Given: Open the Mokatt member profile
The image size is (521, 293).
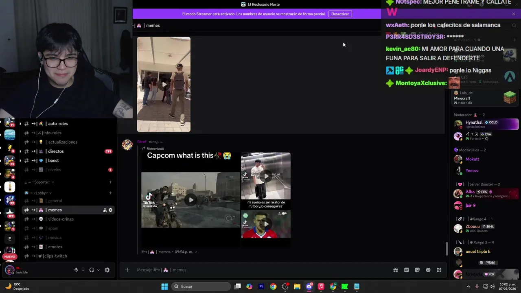Looking at the screenshot, I should pos(486,159).
